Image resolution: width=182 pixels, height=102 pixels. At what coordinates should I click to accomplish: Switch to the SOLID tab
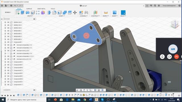(19, 9)
